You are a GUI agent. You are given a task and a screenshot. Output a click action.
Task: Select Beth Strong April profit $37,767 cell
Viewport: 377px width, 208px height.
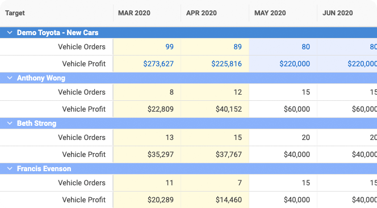[x=215, y=155]
